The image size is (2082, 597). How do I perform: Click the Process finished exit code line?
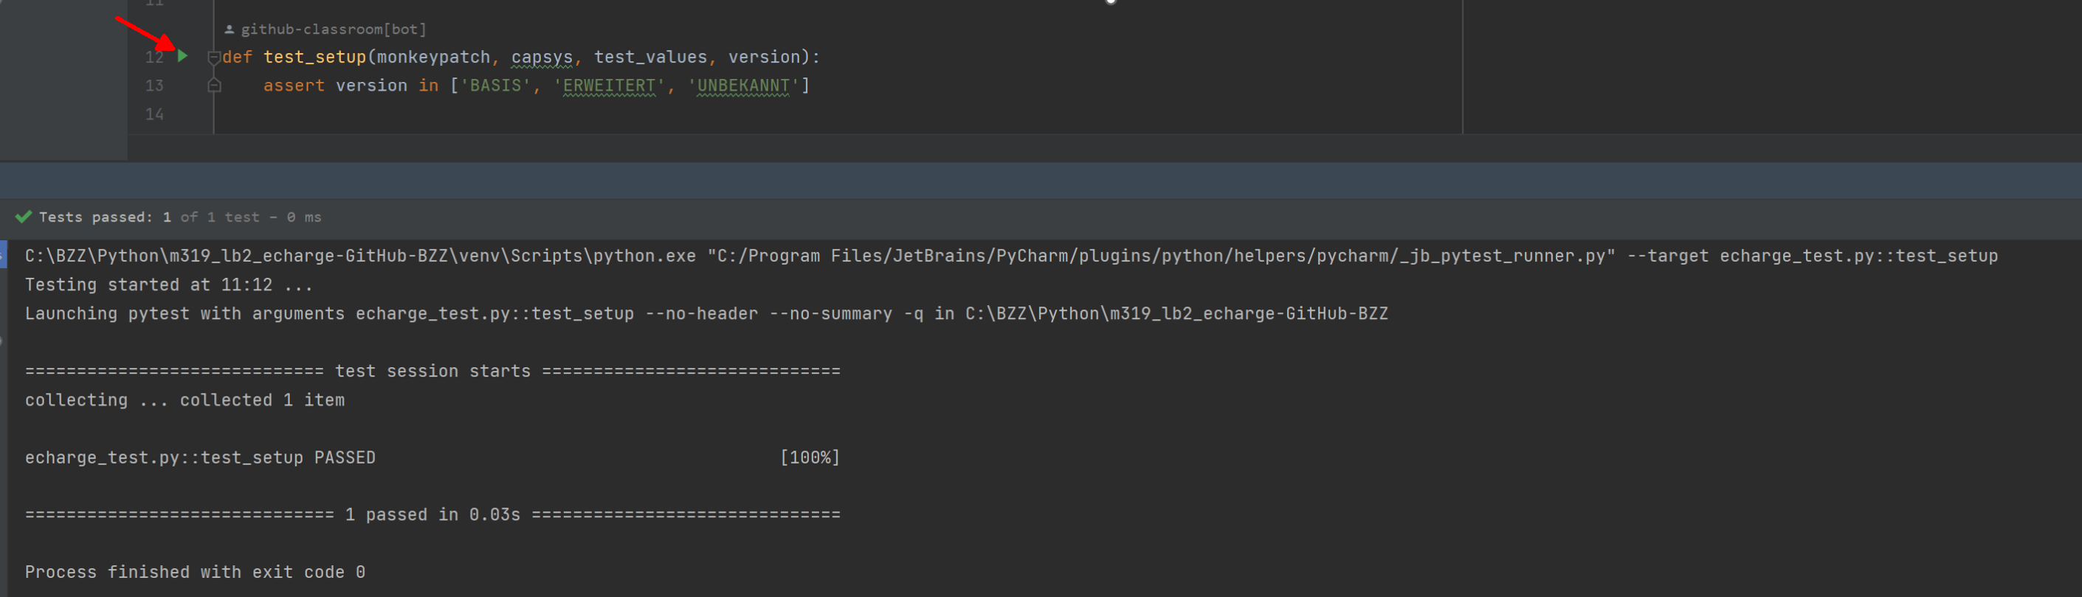[195, 572]
